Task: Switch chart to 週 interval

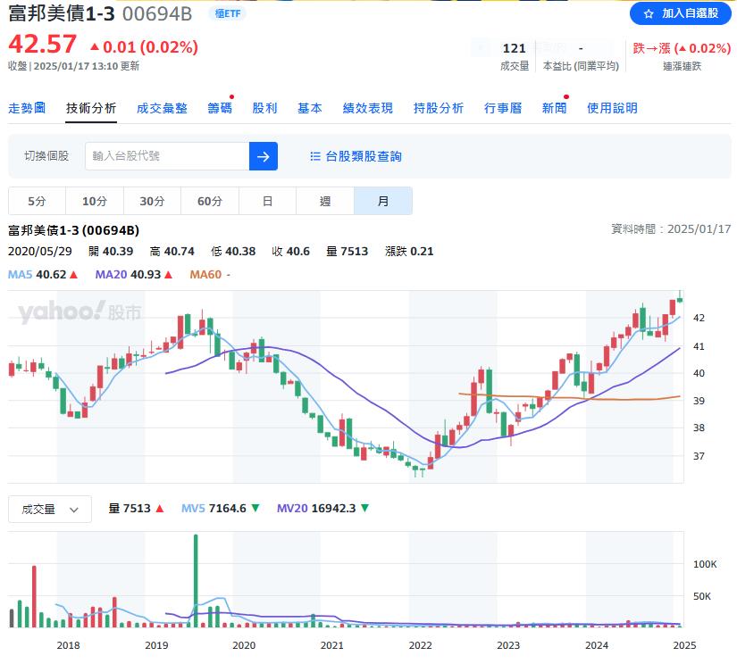Action: point(325,201)
